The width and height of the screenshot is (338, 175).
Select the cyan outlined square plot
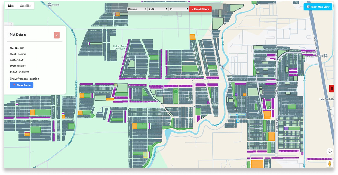pos(238,121)
